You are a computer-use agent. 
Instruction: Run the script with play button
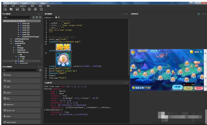pyautogui.click(x=29, y=9)
